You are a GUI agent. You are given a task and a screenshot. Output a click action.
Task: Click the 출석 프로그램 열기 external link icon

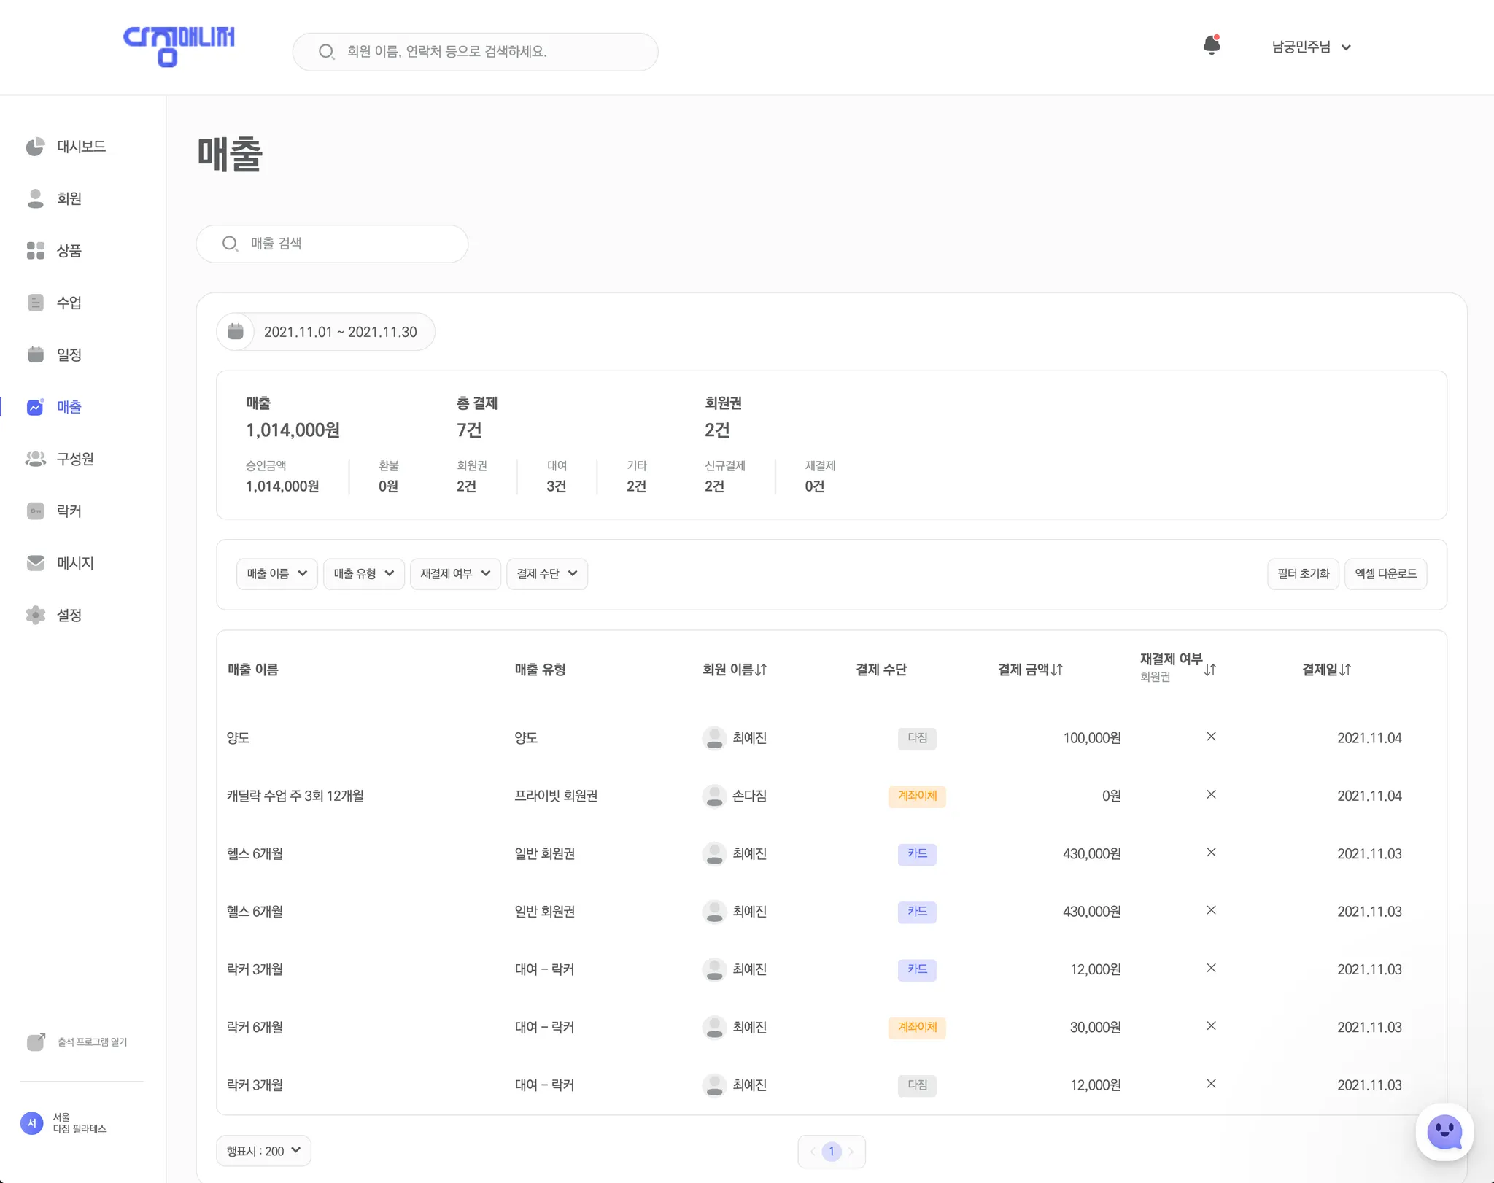[x=36, y=1042]
